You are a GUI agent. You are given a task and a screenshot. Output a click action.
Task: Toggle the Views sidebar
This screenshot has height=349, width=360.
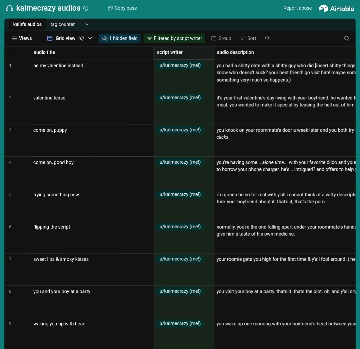click(x=22, y=38)
